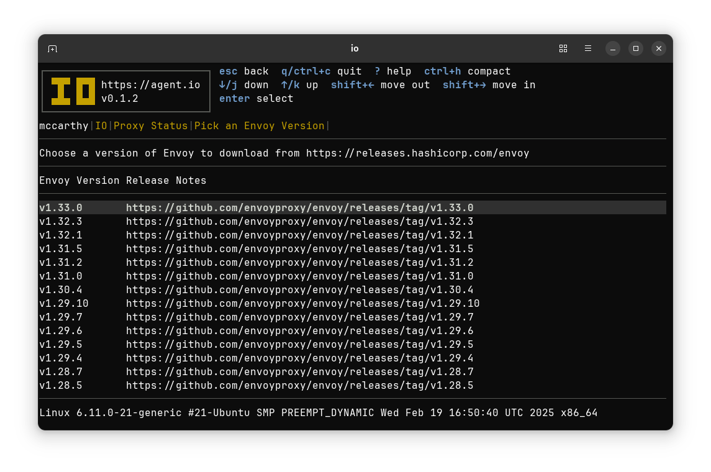Close the io terminal window

[659, 48]
